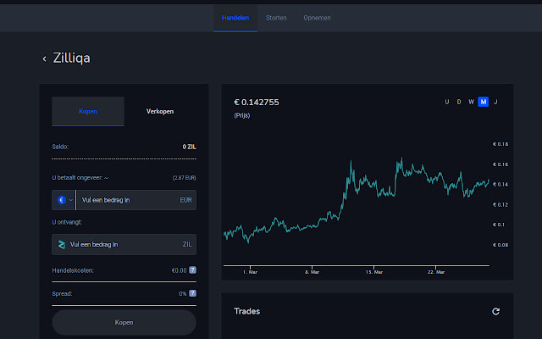Image resolution: width=542 pixels, height=339 pixels.
Task: Open the Storten tab
Action: pos(276,18)
